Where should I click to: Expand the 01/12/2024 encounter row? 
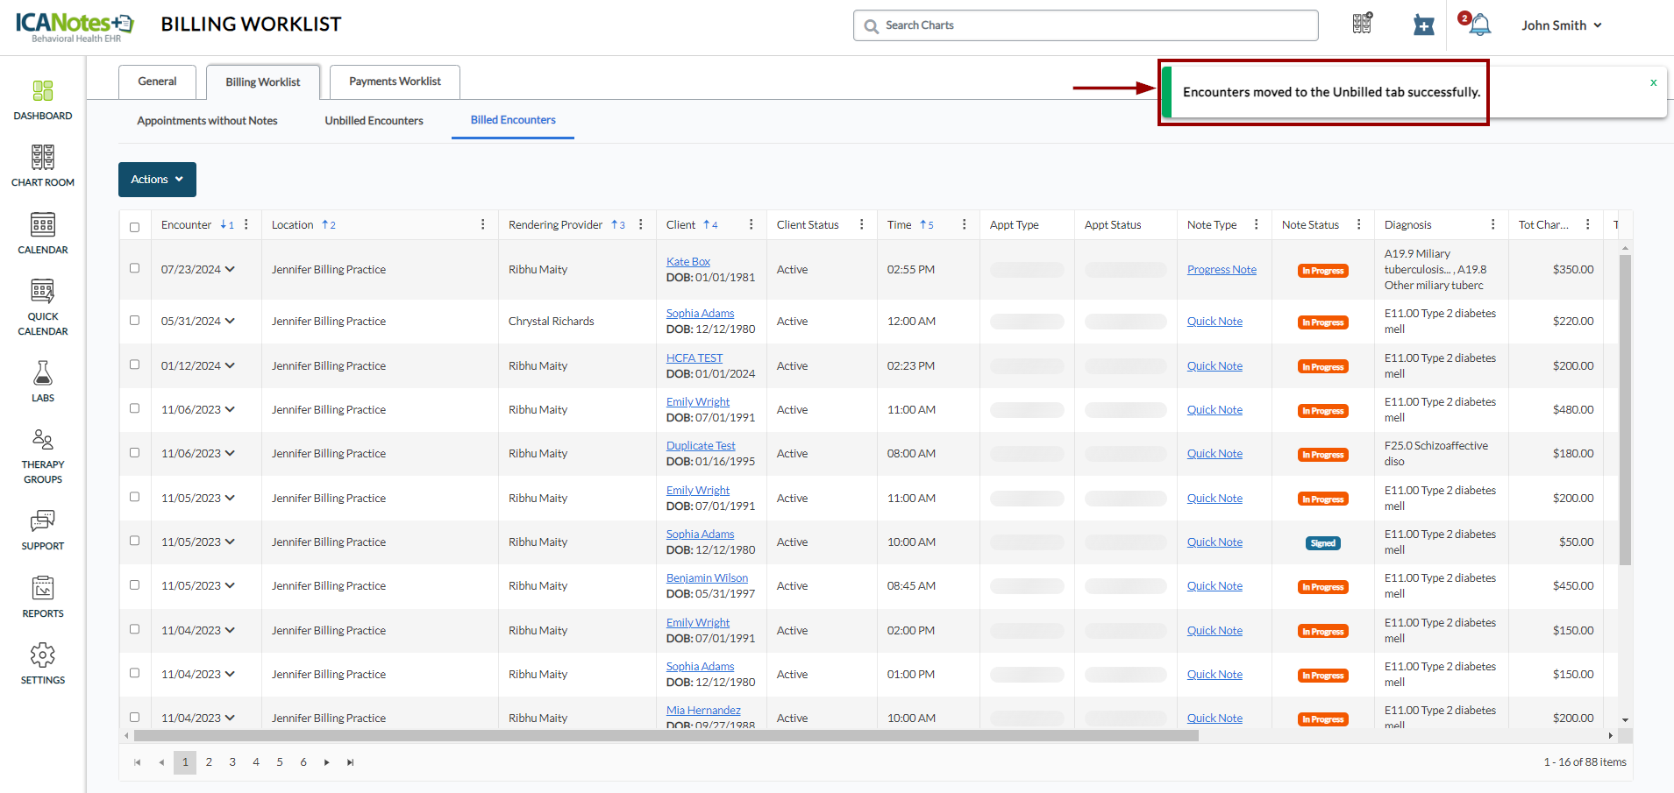230,366
